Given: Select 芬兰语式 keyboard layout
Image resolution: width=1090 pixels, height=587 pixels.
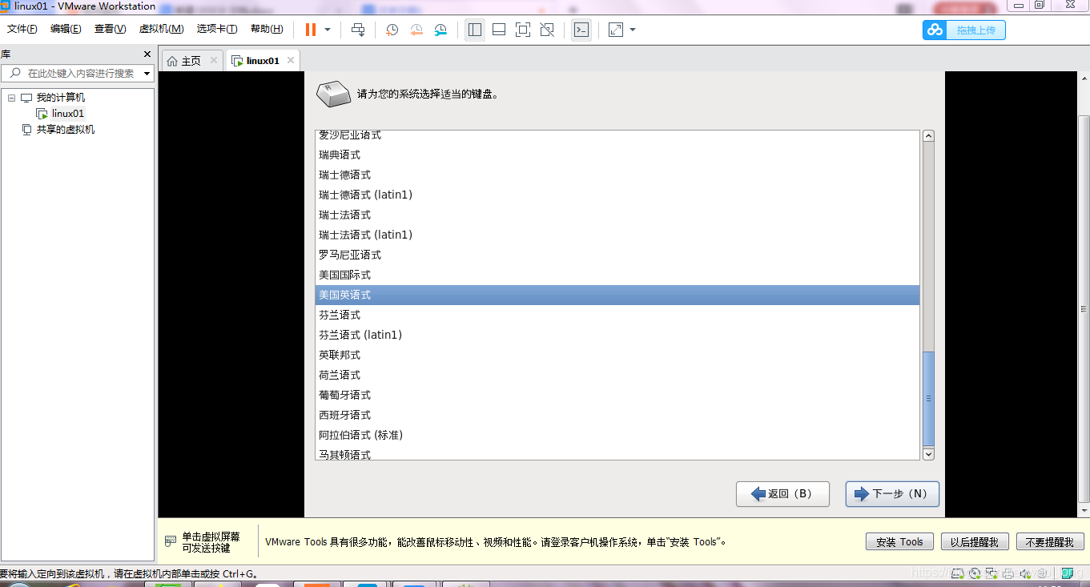Looking at the screenshot, I should [617, 315].
